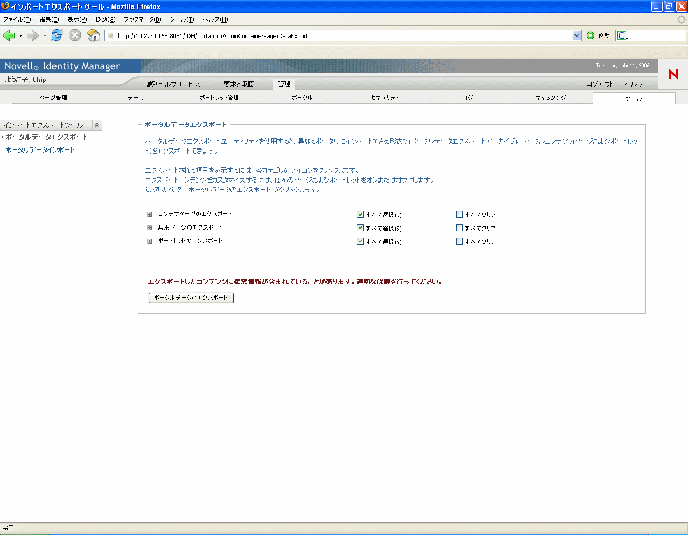This screenshot has height=535, width=688.
Task: Click the ログアウト link
Action: click(x=600, y=84)
